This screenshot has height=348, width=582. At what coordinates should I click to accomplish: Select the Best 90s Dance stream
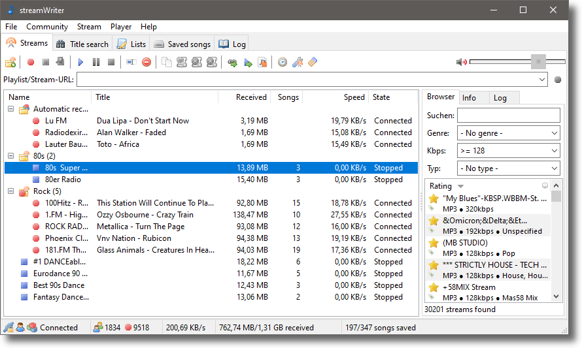pos(211,285)
